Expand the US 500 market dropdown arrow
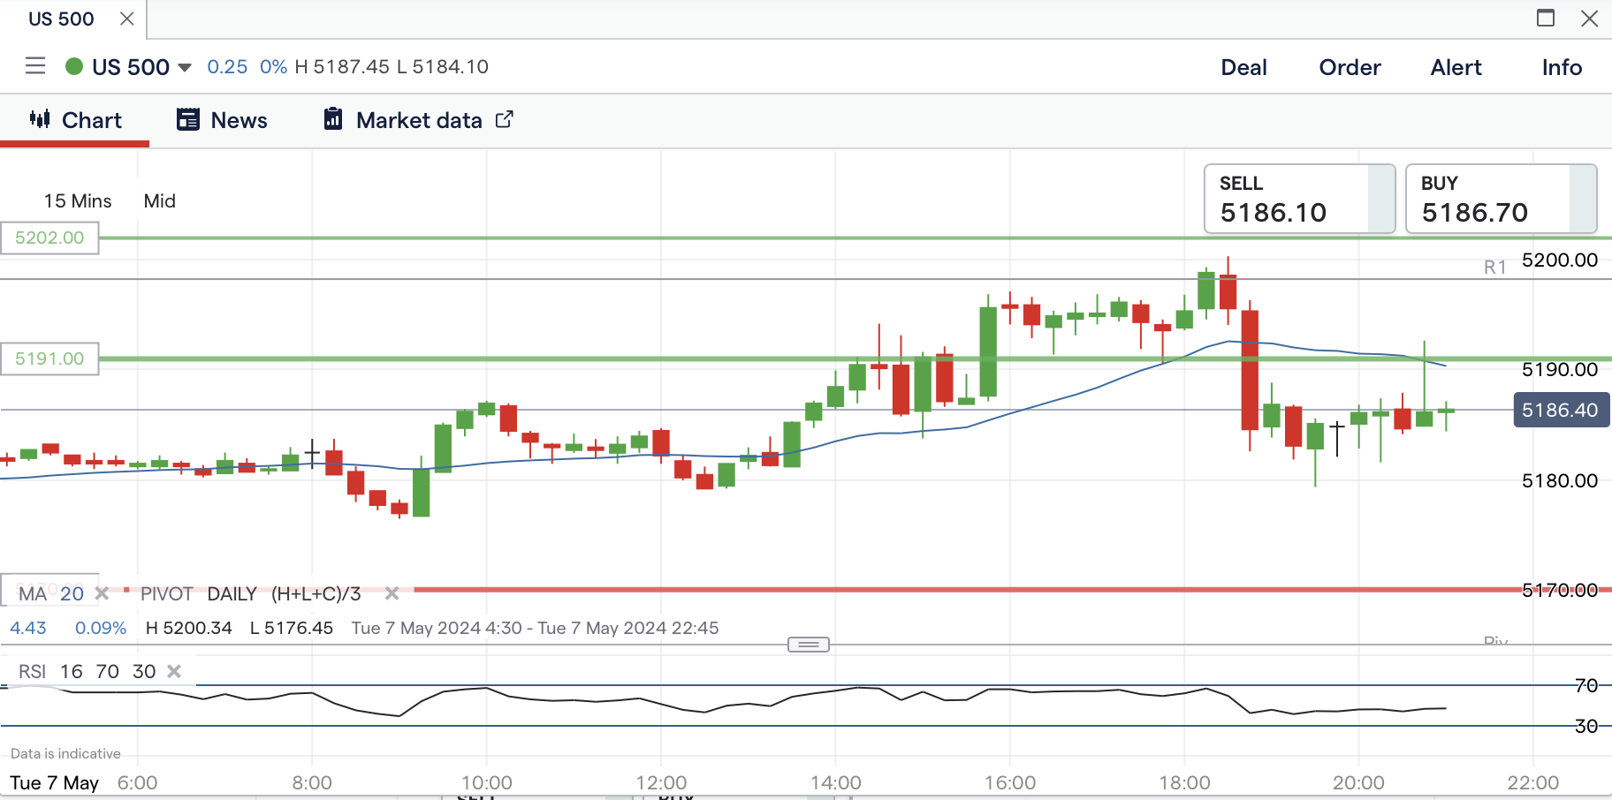The width and height of the screenshot is (1612, 800). tap(185, 67)
